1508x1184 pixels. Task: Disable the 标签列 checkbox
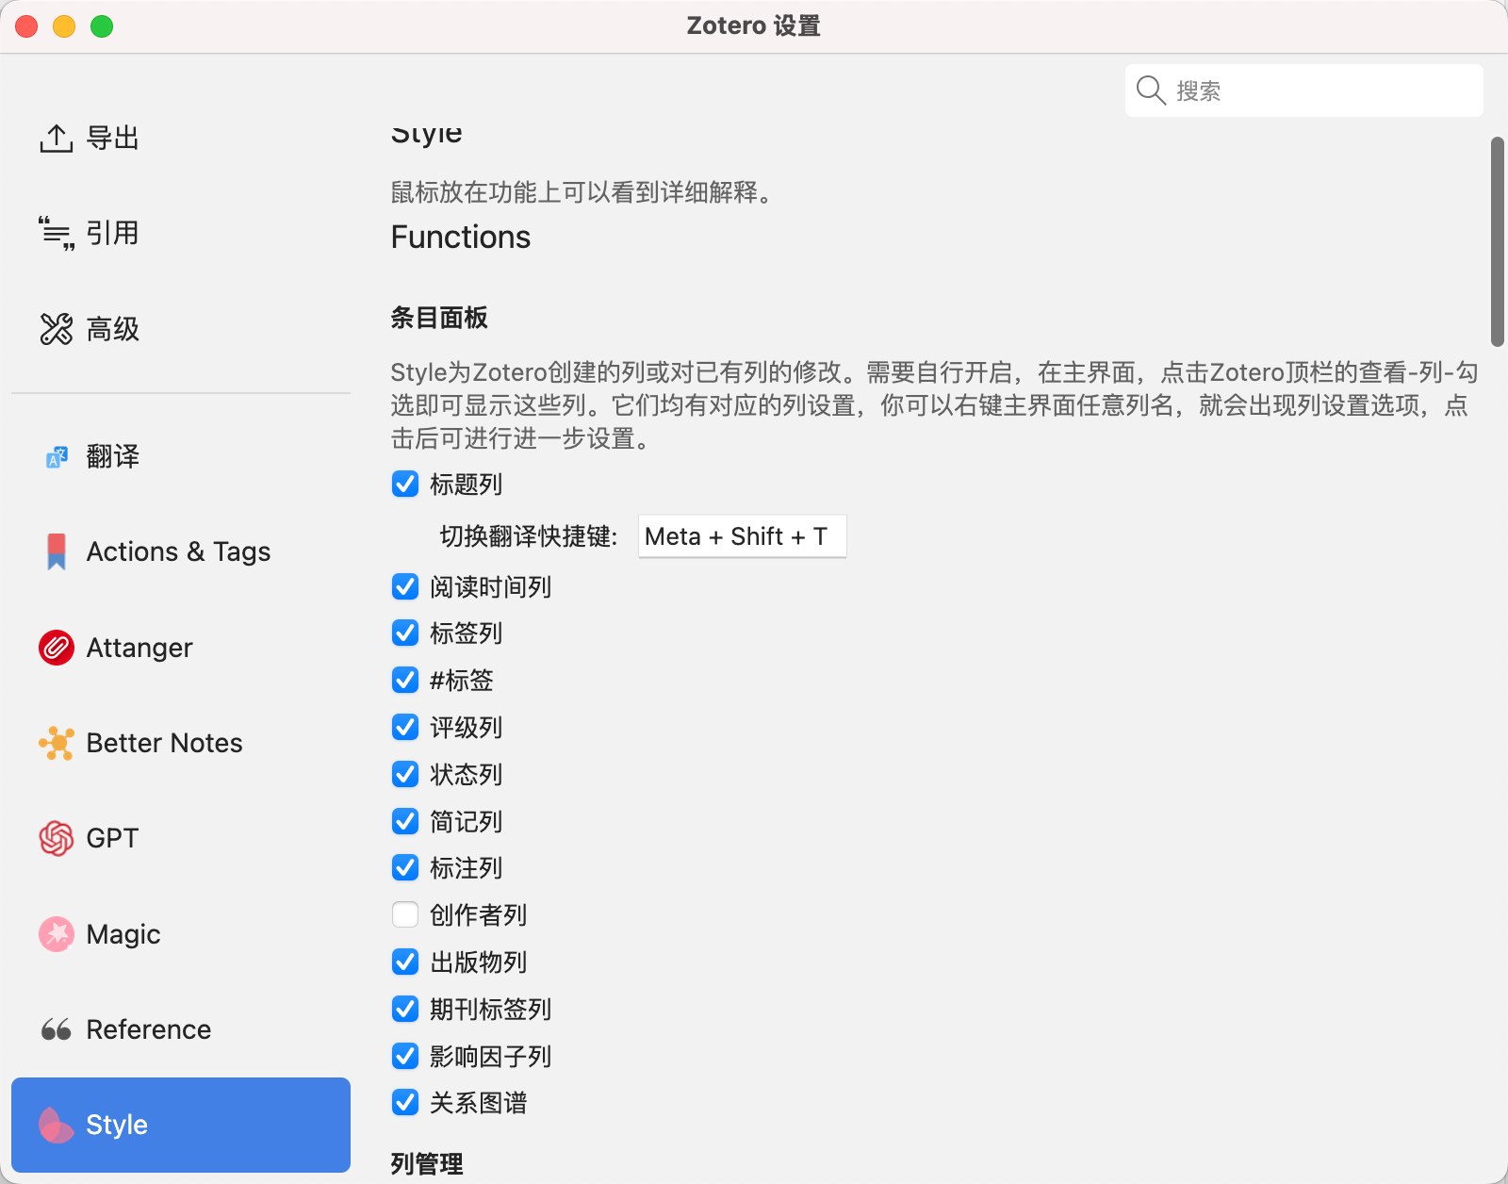tap(405, 633)
